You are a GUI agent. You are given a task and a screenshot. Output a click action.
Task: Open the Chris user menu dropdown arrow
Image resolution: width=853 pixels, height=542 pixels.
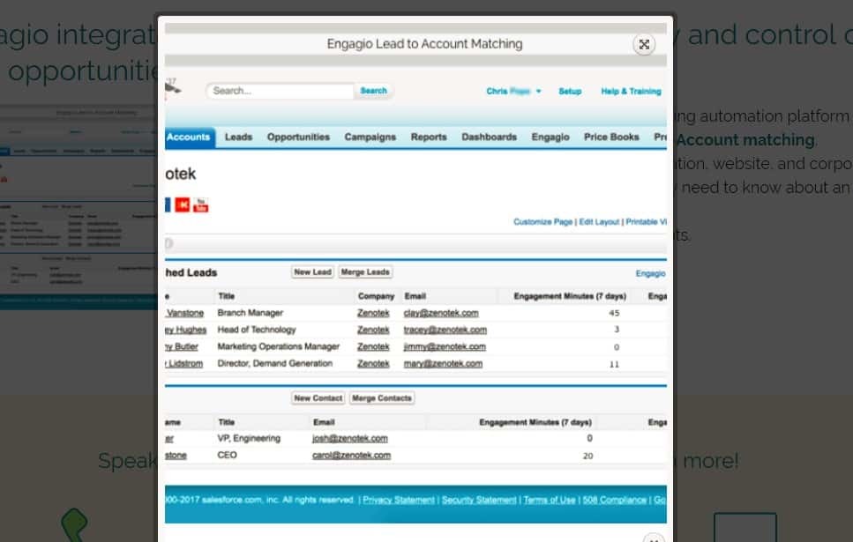click(x=538, y=91)
